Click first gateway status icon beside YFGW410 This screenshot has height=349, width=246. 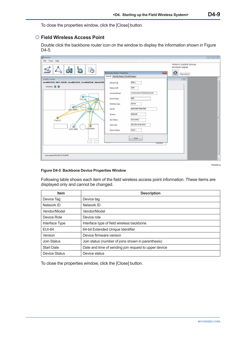pyautogui.click(x=55, y=87)
